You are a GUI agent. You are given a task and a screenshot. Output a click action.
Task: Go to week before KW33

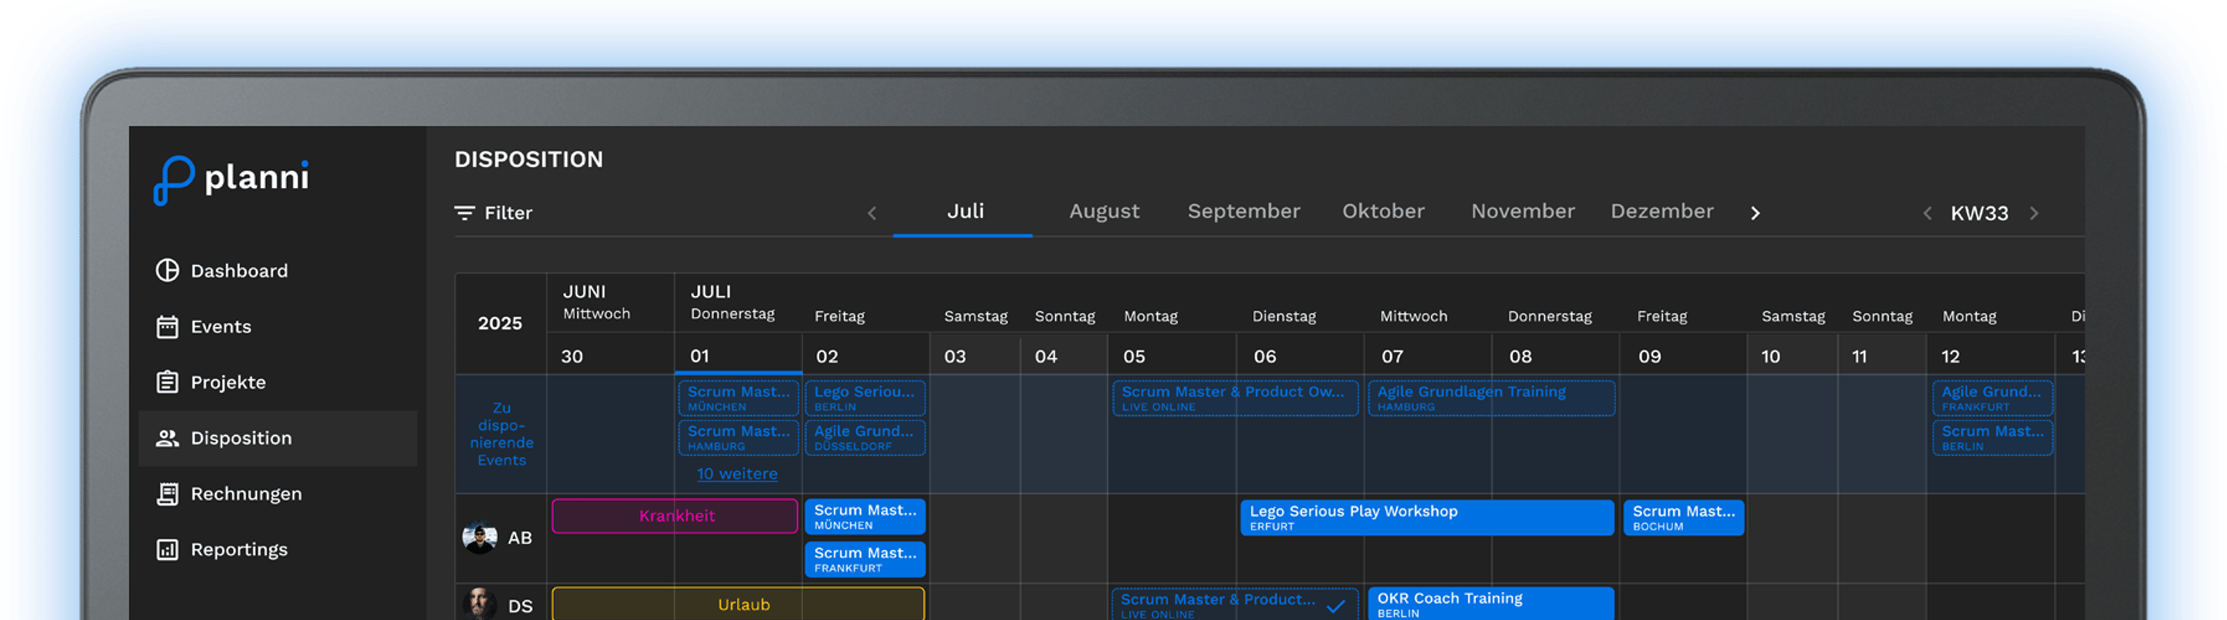[1926, 213]
